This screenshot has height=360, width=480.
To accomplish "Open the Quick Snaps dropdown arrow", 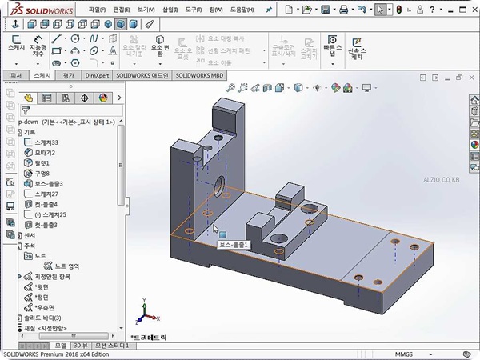I will [x=333, y=64].
